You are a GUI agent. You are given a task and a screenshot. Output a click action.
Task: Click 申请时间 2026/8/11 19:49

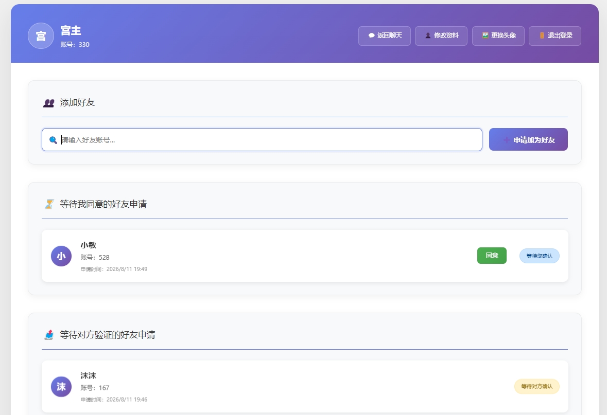click(x=114, y=269)
